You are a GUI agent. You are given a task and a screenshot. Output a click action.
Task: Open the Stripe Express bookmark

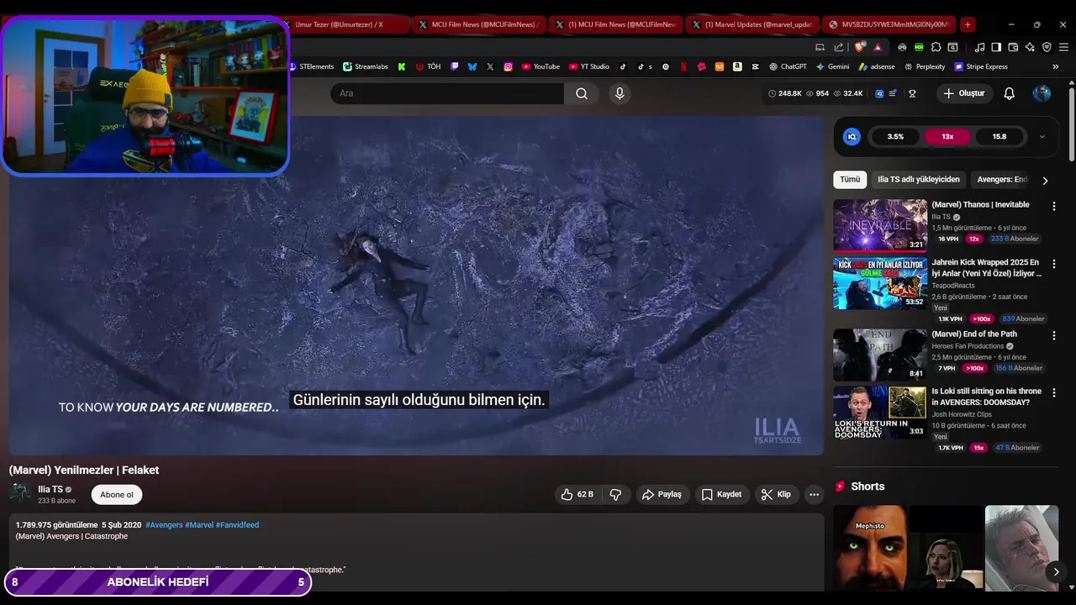(x=980, y=66)
